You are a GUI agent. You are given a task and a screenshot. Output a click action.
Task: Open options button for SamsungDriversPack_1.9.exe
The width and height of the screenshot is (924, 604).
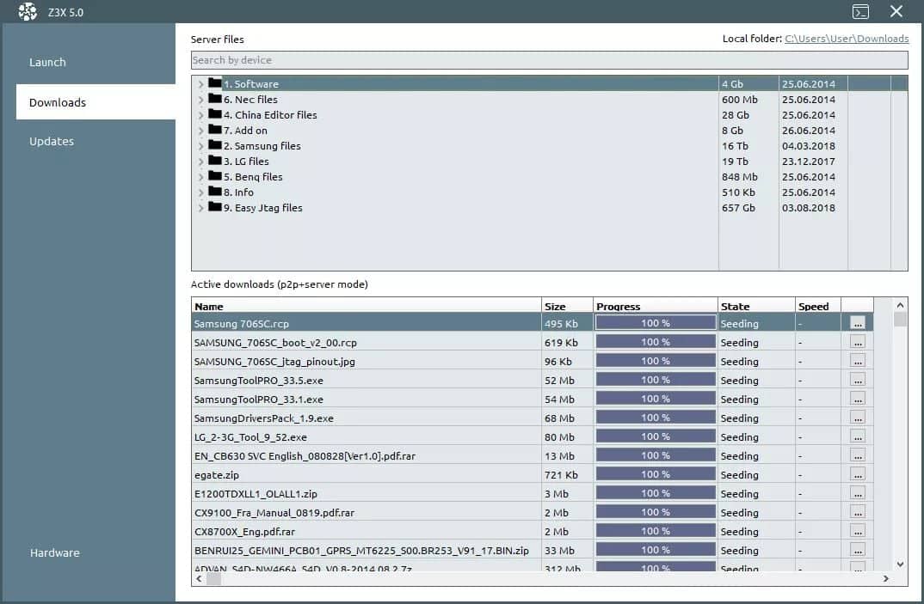coord(857,418)
